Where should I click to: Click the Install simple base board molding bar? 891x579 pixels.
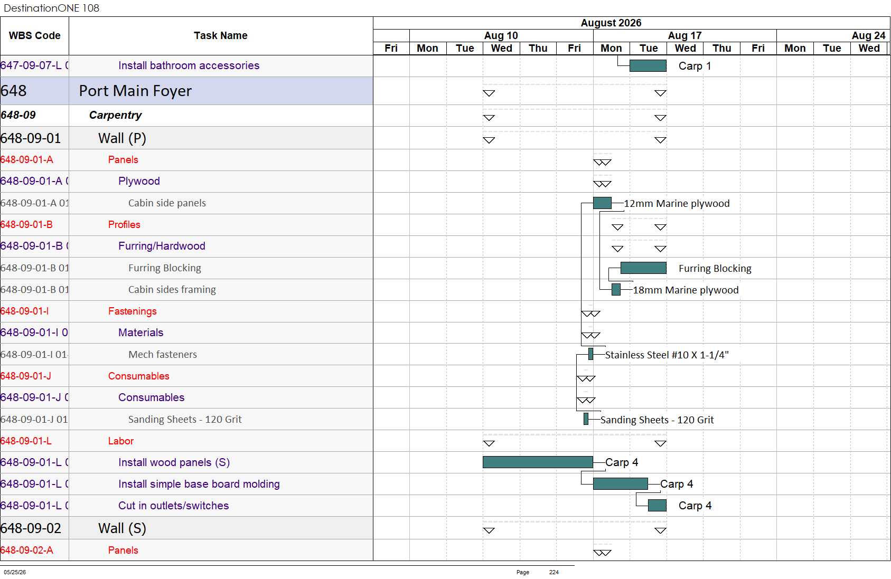621,484
